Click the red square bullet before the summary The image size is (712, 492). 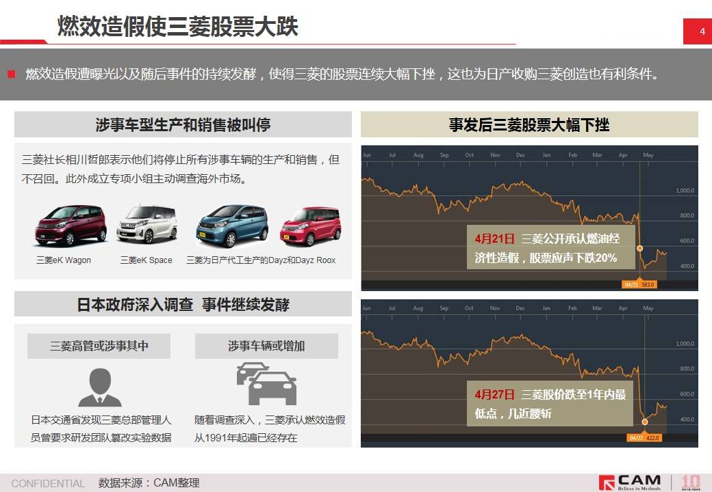(x=12, y=74)
